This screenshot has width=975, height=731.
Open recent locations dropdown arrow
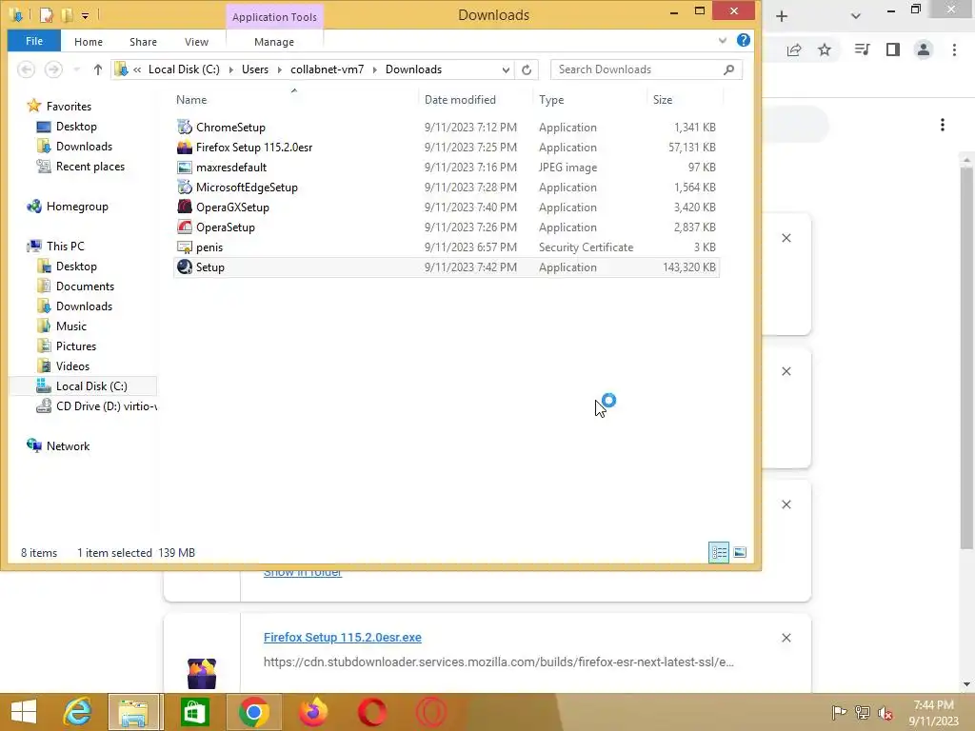pyautogui.click(x=76, y=69)
